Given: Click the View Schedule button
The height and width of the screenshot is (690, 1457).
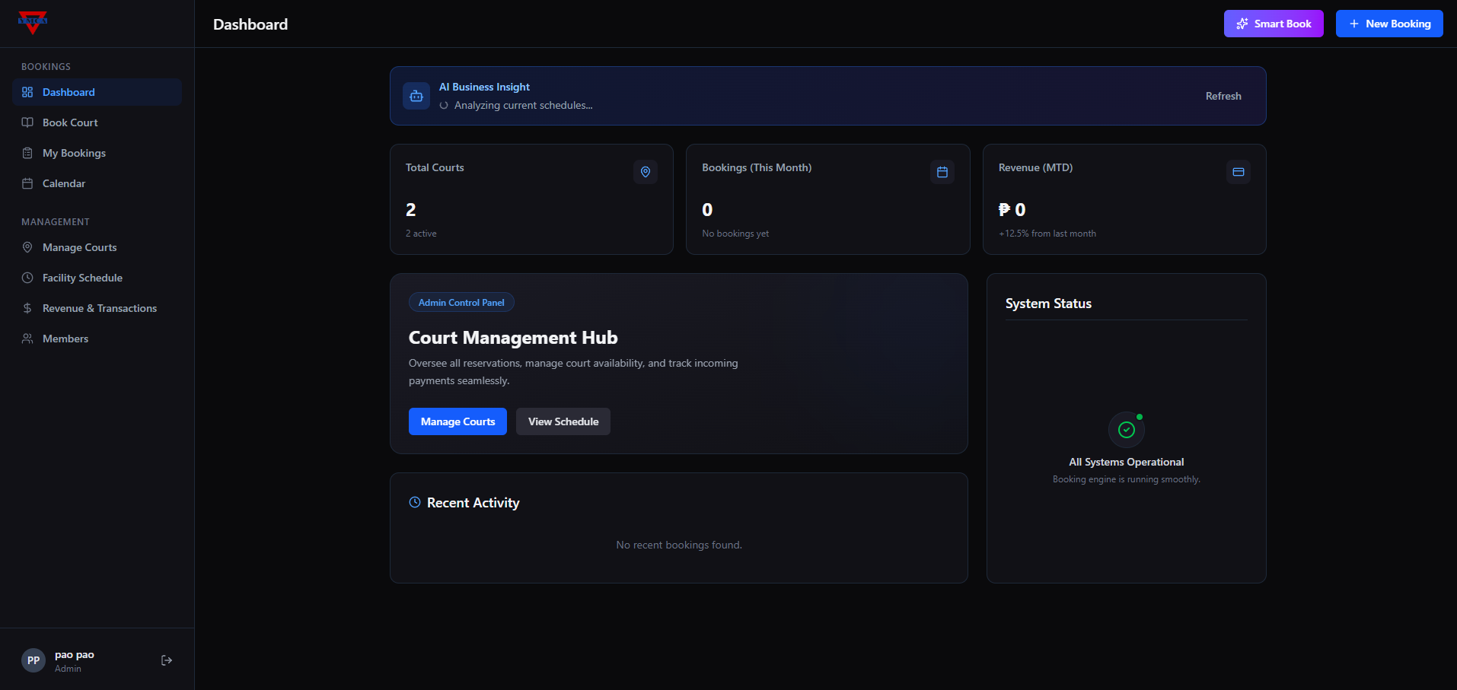Looking at the screenshot, I should click(x=563, y=421).
